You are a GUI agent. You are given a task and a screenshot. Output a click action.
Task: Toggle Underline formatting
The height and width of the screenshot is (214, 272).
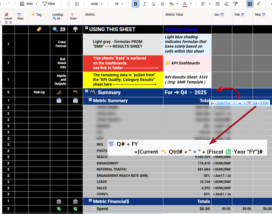[x=154, y=4]
